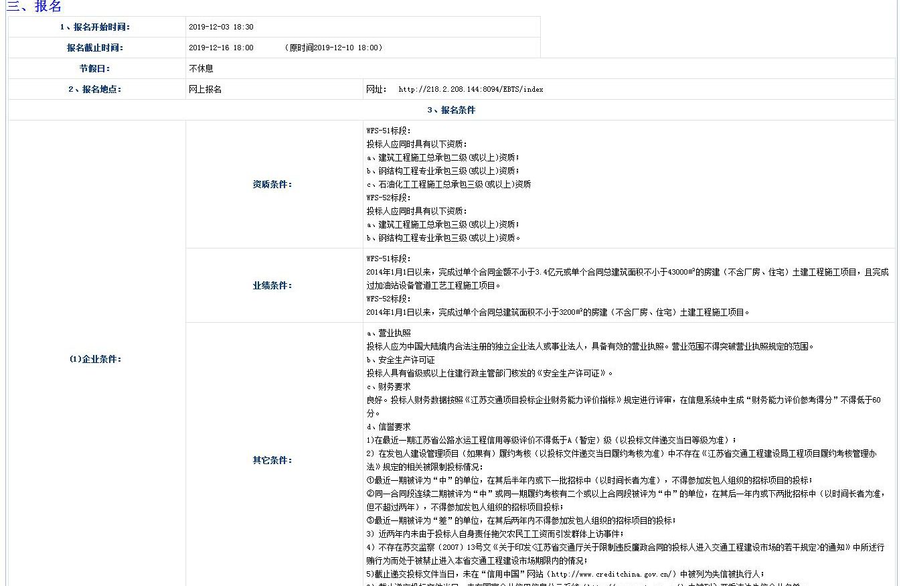Click the 'c、财务要求' line
This screenshot has height=586, width=903.
tap(389, 386)
